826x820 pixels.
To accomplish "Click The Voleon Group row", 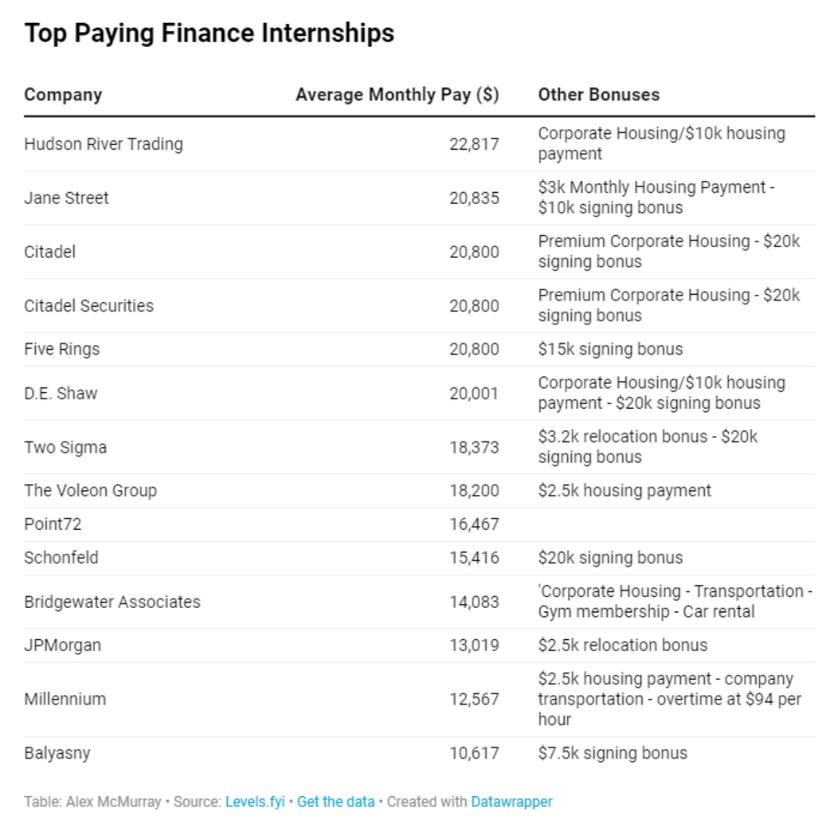I will 419,490.
